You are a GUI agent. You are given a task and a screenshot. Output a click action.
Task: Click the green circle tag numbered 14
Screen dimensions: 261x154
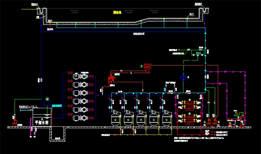click(47, 99)
